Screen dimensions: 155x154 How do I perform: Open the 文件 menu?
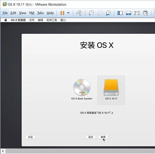point(32,20)
